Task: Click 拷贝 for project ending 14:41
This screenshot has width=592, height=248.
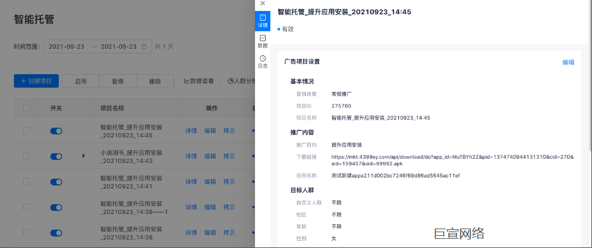Action: coord(229,182)
